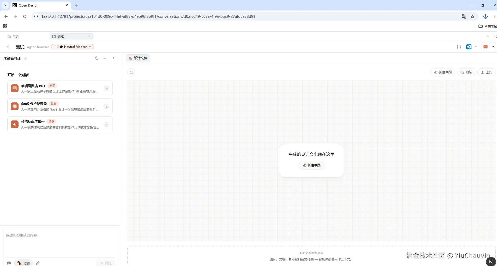Viewport: 497px width, 266px height.
Task: Select the SaaS 分析仪表盘 prompt card
Action: (x=60, y=106)
